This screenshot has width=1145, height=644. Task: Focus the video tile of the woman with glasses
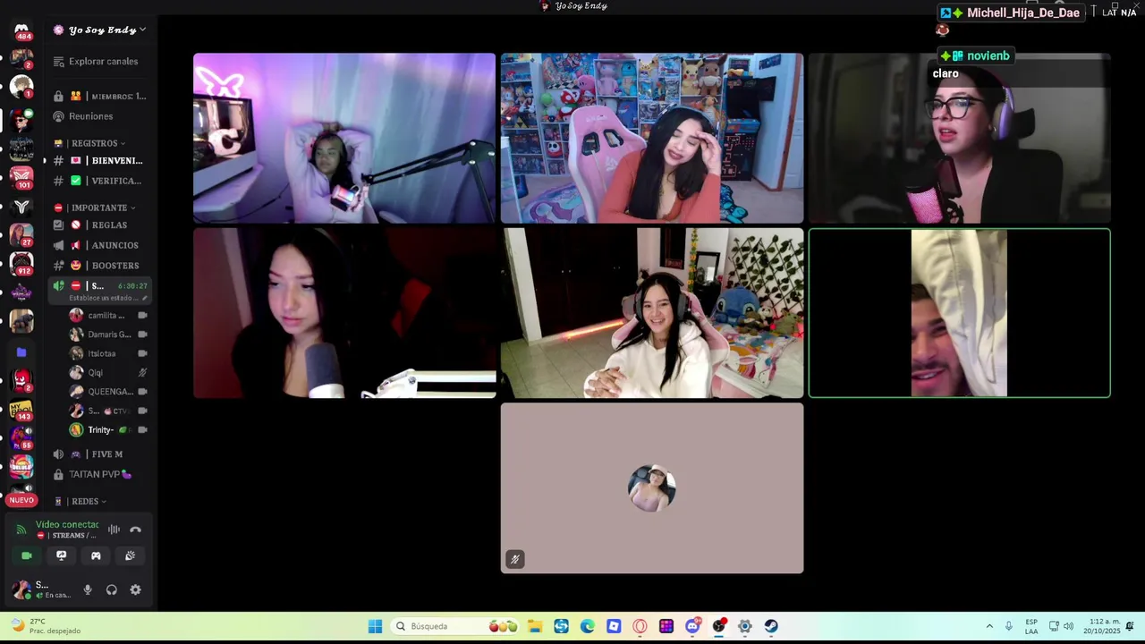pos(960,138)
